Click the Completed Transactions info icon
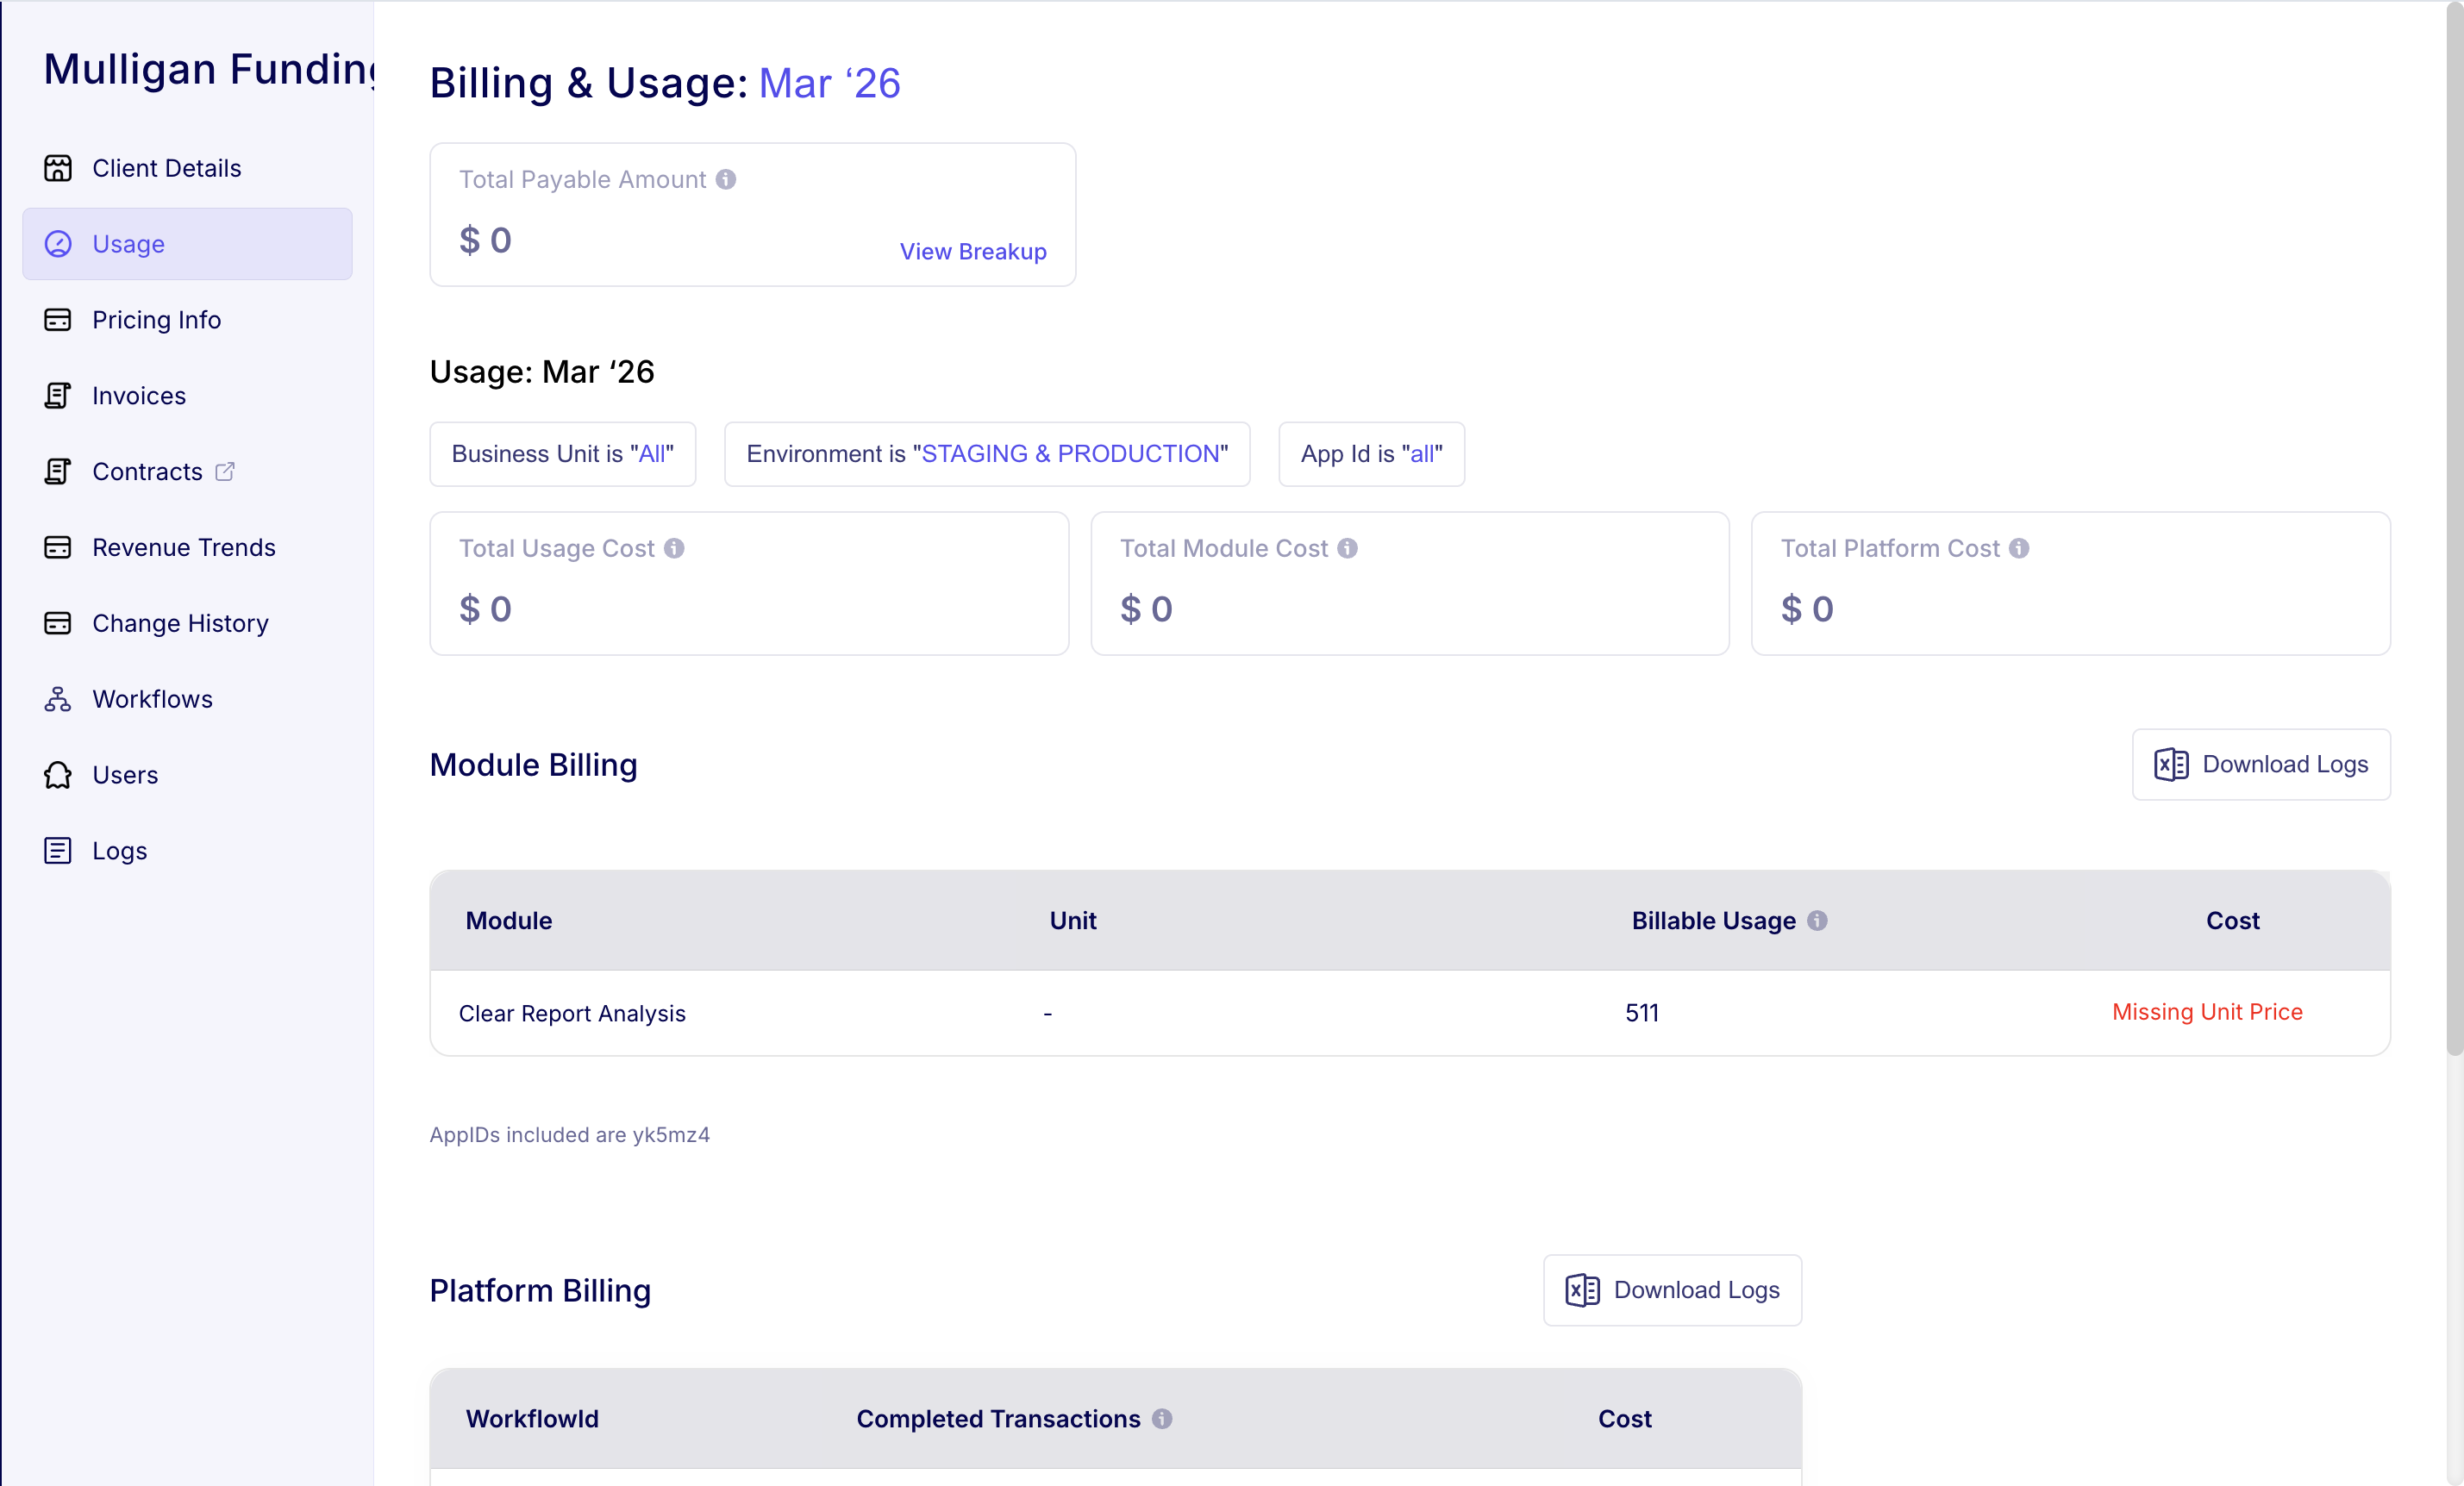The height and width of the screenshot is (1486, 2464). [x=1161, y=1418]
